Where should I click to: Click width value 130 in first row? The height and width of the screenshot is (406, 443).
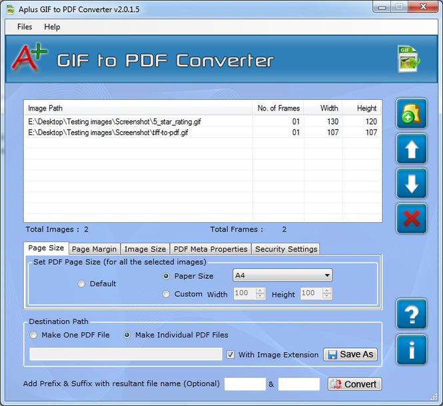[x=333, y=121]
